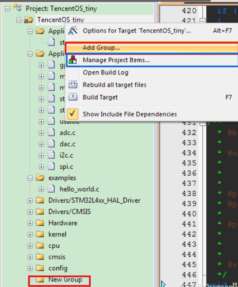Open Manage Project Items... entry
The image size is (238, 287).
(x=152, y=60)
